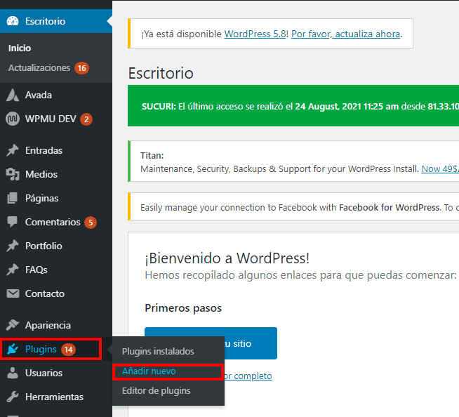This screenshot has height=417, width=459.
Task: Click the Entradas pushpin icon
Action: 13,150
